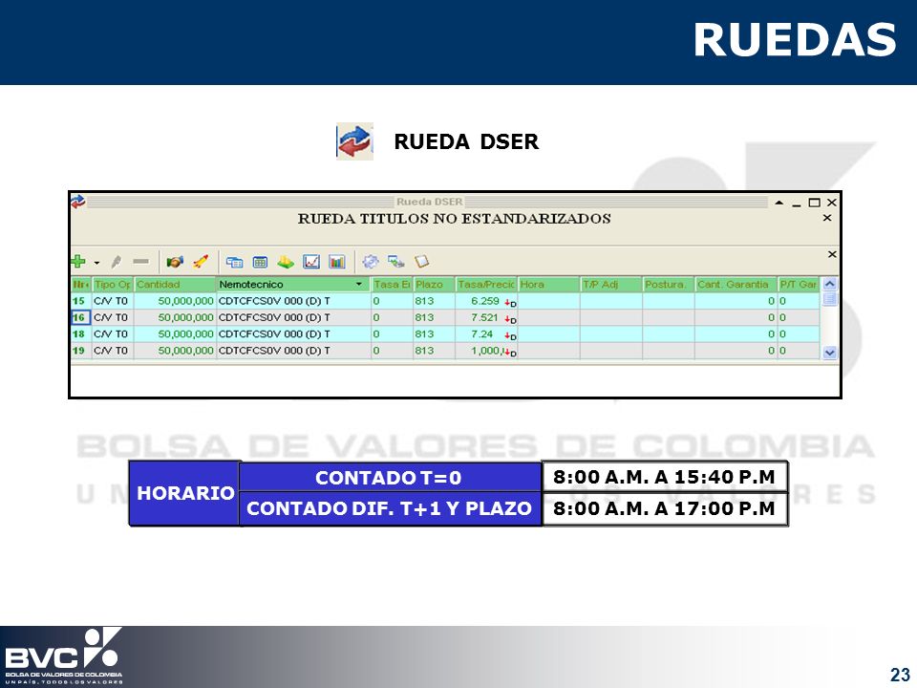Click the 8:00 A.M. A 17:00 P.M cell
This screenshot has height=688, width=917.
coord(665,508)
